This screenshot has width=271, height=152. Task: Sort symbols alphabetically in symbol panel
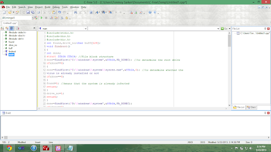pos(2,28)
